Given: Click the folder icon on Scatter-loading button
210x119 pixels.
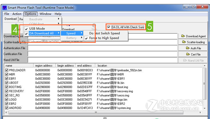Looking at the screenshot, I should [184, 42].
